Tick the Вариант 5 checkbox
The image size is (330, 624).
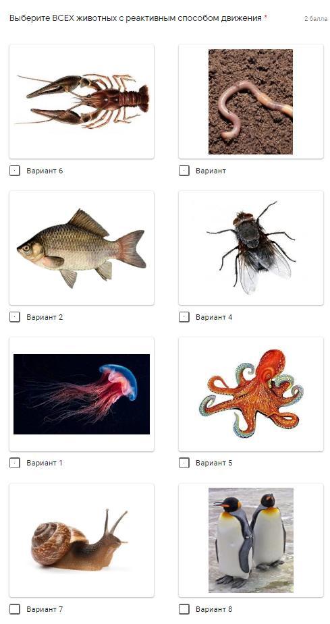184,463
